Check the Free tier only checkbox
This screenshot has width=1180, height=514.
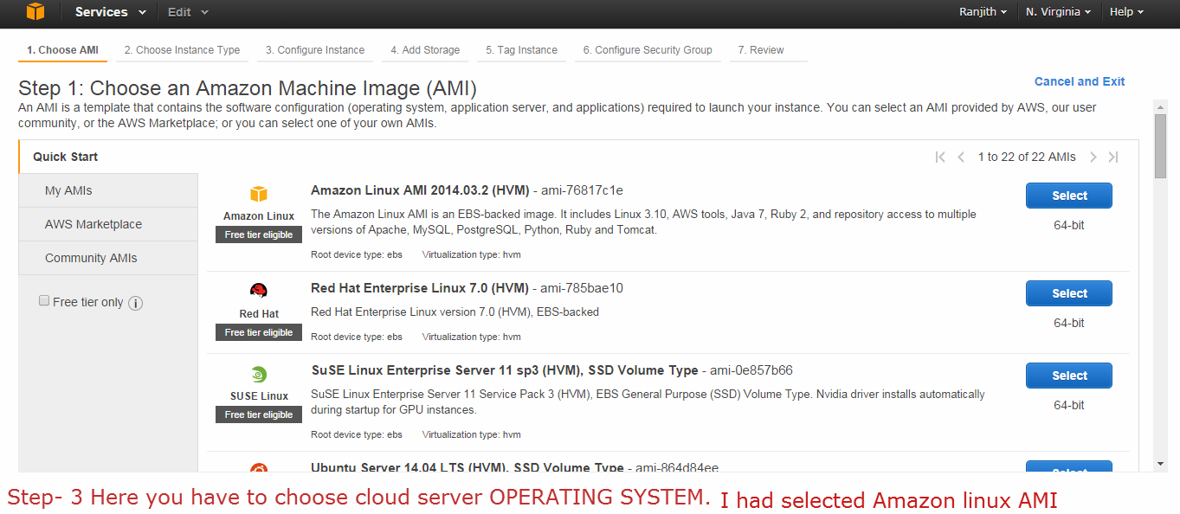[44, 300]
